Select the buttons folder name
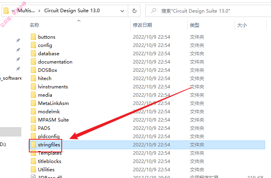Viewport: 271px width, 178px height. pos(47,37)
